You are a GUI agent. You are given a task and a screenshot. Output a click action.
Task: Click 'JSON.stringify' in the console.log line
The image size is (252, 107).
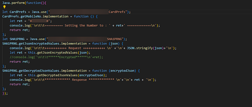pyautogui.click(x=140, y=48)
